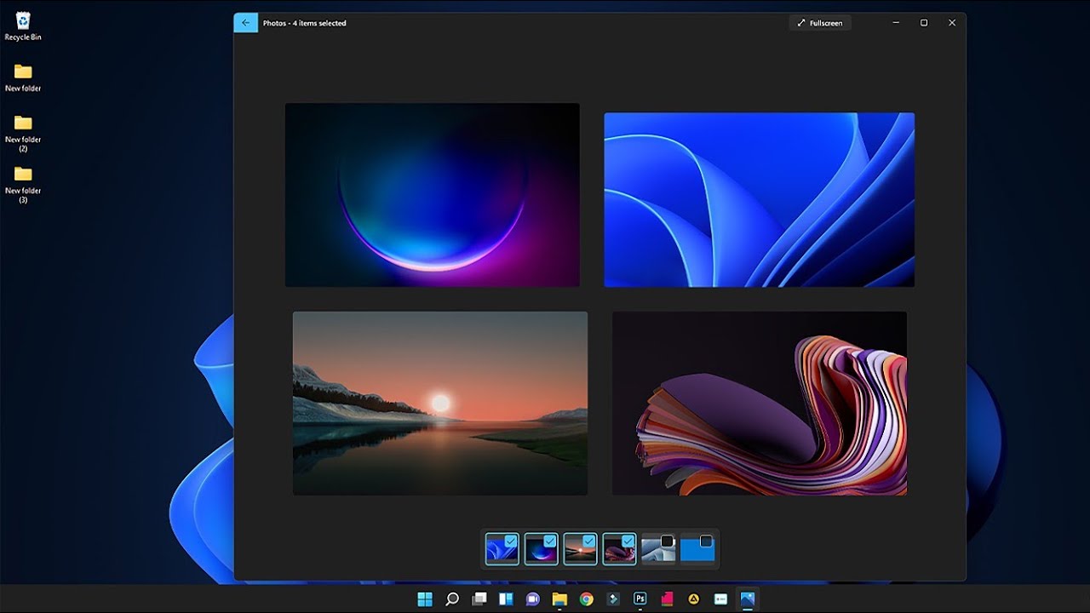1090x613 pixels.
Task: Select the gray bloom filmstrip thumbnail
Action: point(658,549)
